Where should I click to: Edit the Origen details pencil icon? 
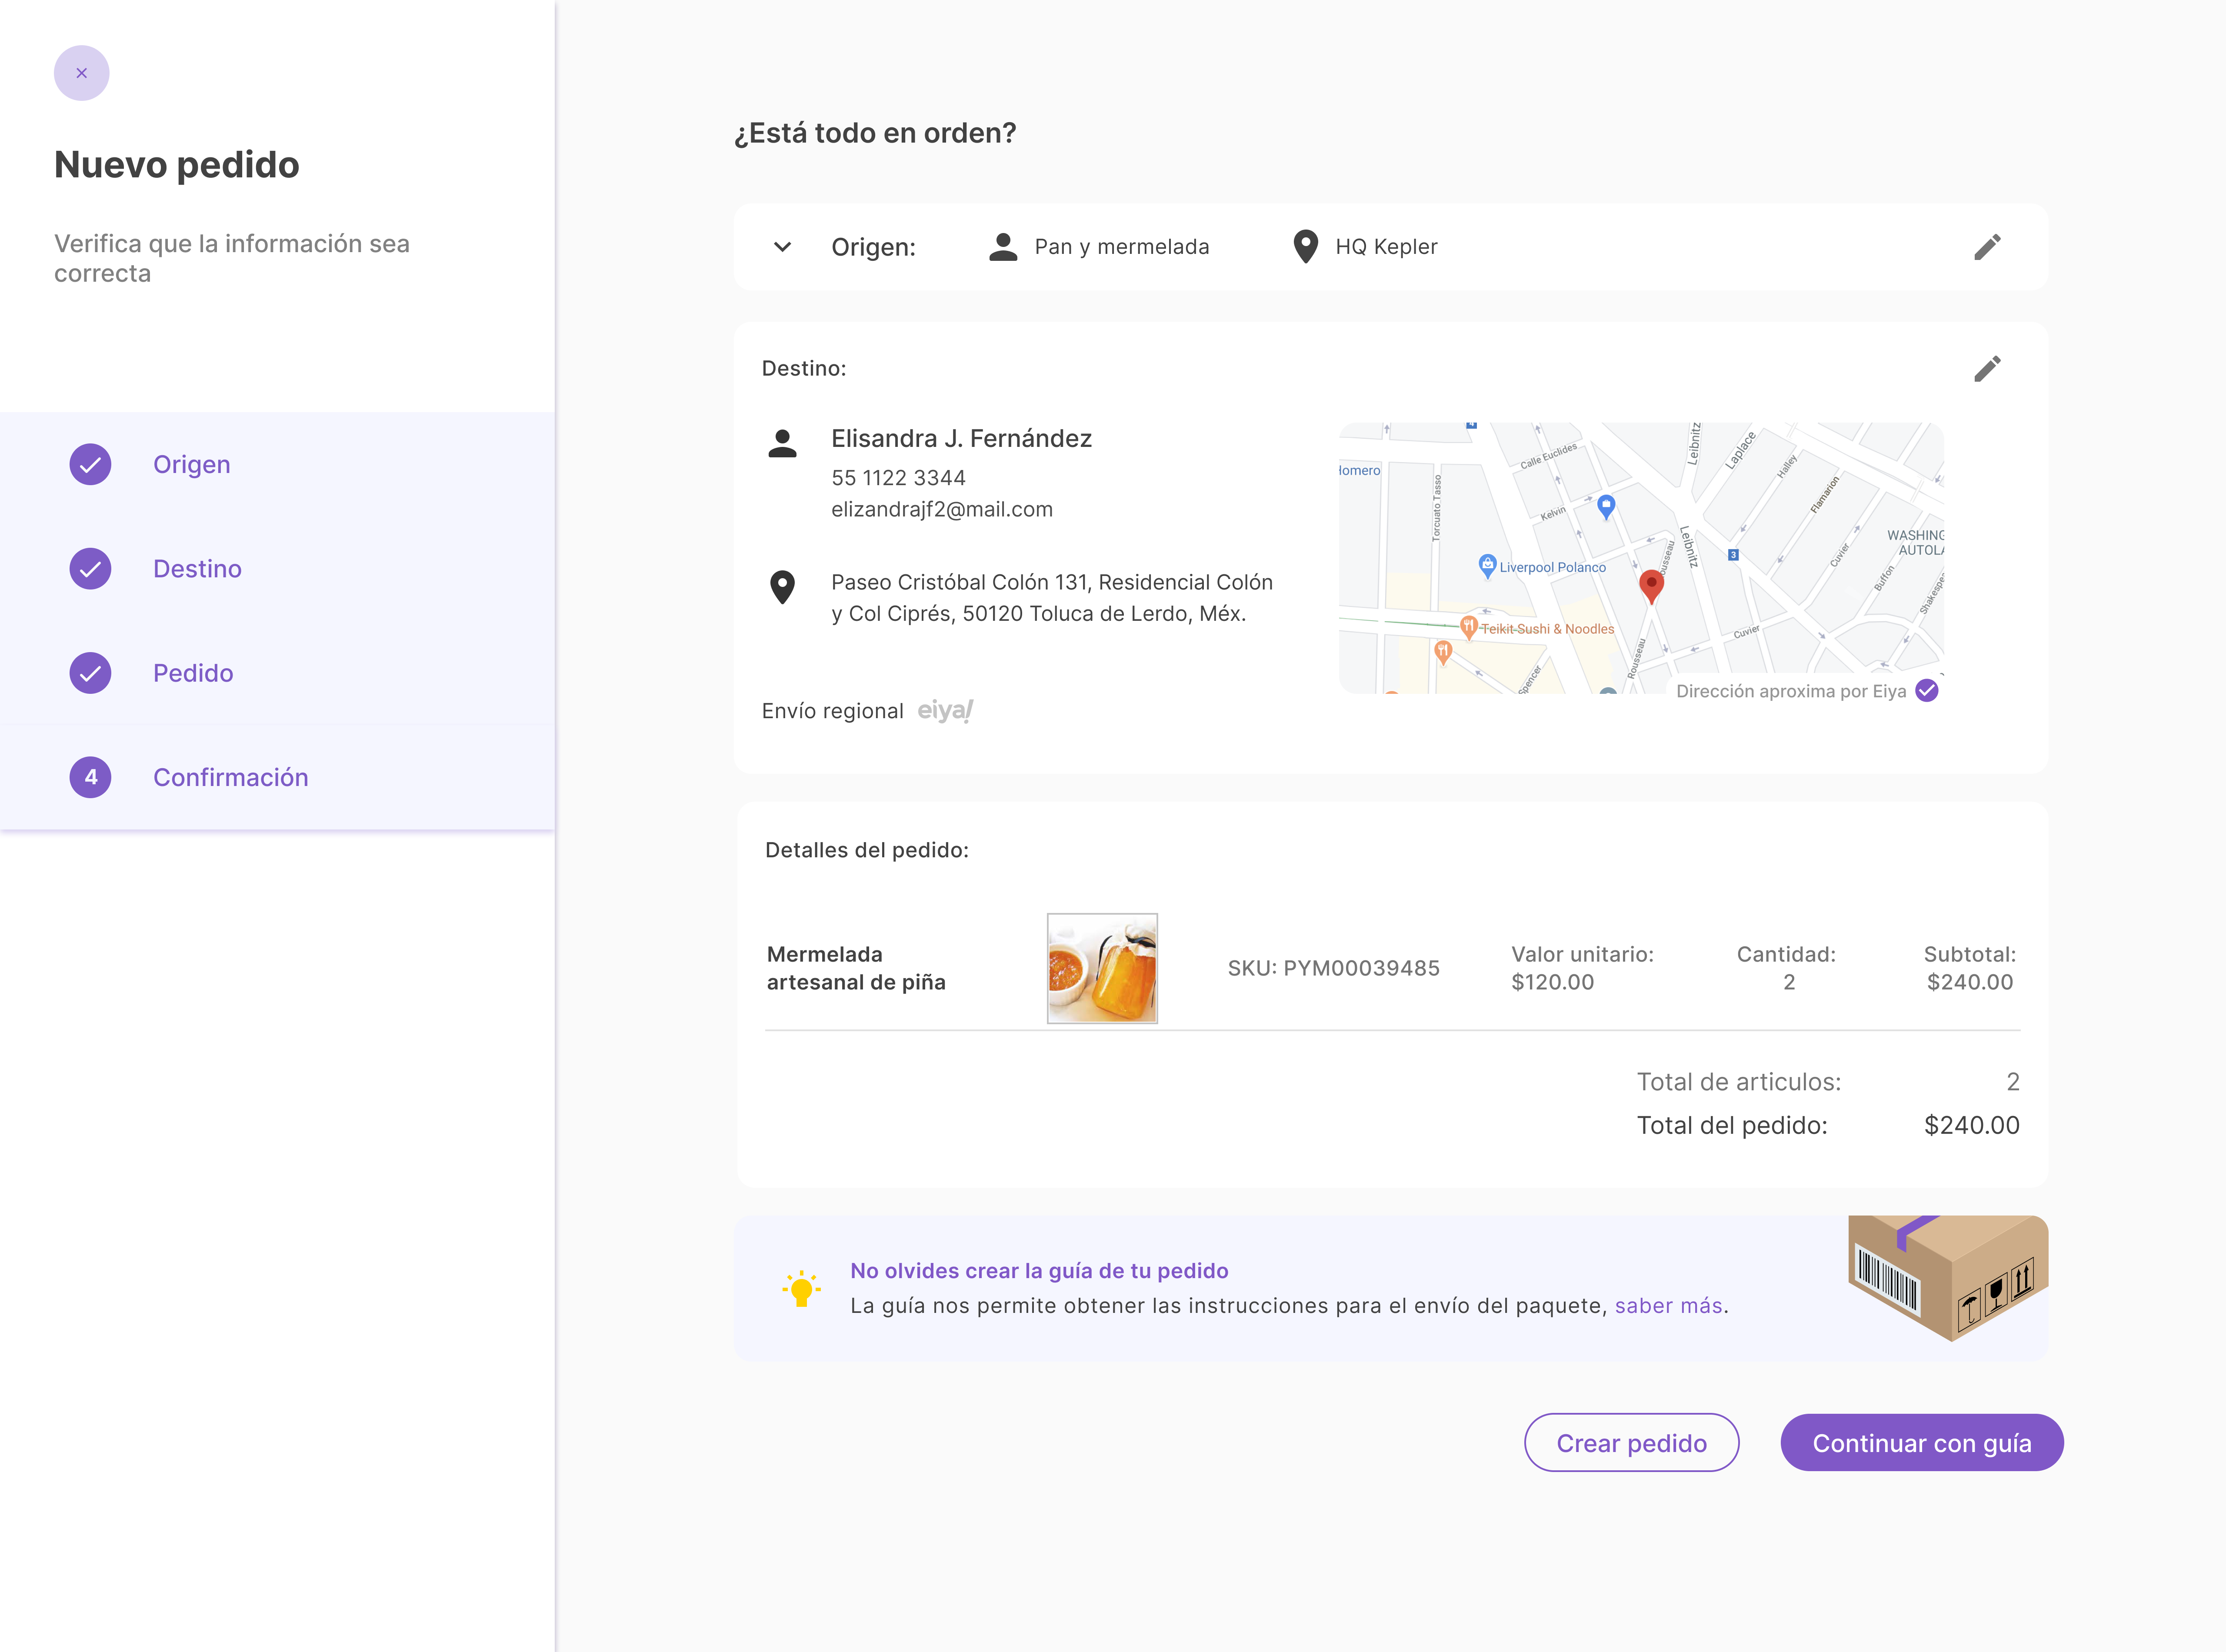[x=1987, y=247]
